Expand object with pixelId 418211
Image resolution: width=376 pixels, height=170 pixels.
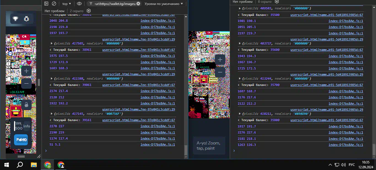tap(240, 114)
